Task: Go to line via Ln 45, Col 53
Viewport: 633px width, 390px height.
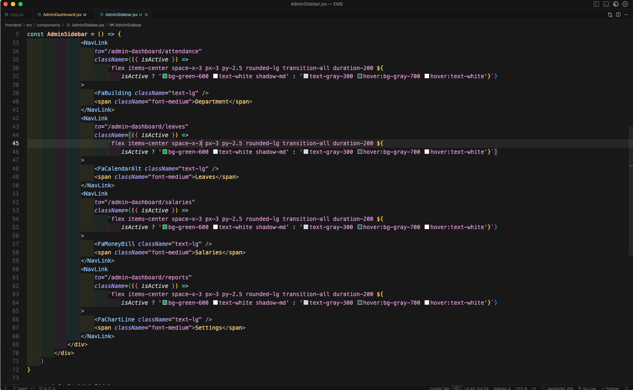Action: click(x=476, y=388)
